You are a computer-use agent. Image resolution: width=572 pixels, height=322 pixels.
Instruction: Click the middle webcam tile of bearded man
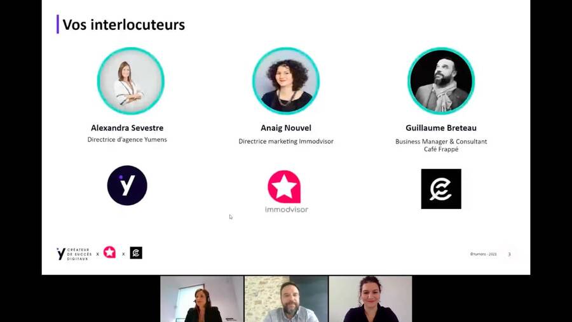286,299
